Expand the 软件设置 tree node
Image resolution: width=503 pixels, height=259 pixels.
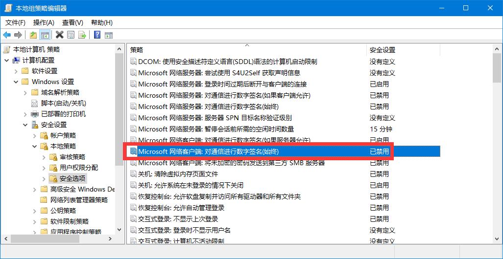(x=16, y=71)
